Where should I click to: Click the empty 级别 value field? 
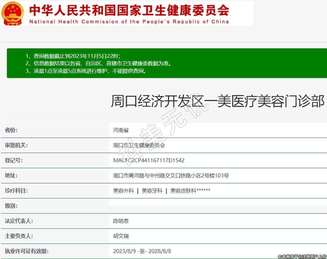tap(217, 206)
